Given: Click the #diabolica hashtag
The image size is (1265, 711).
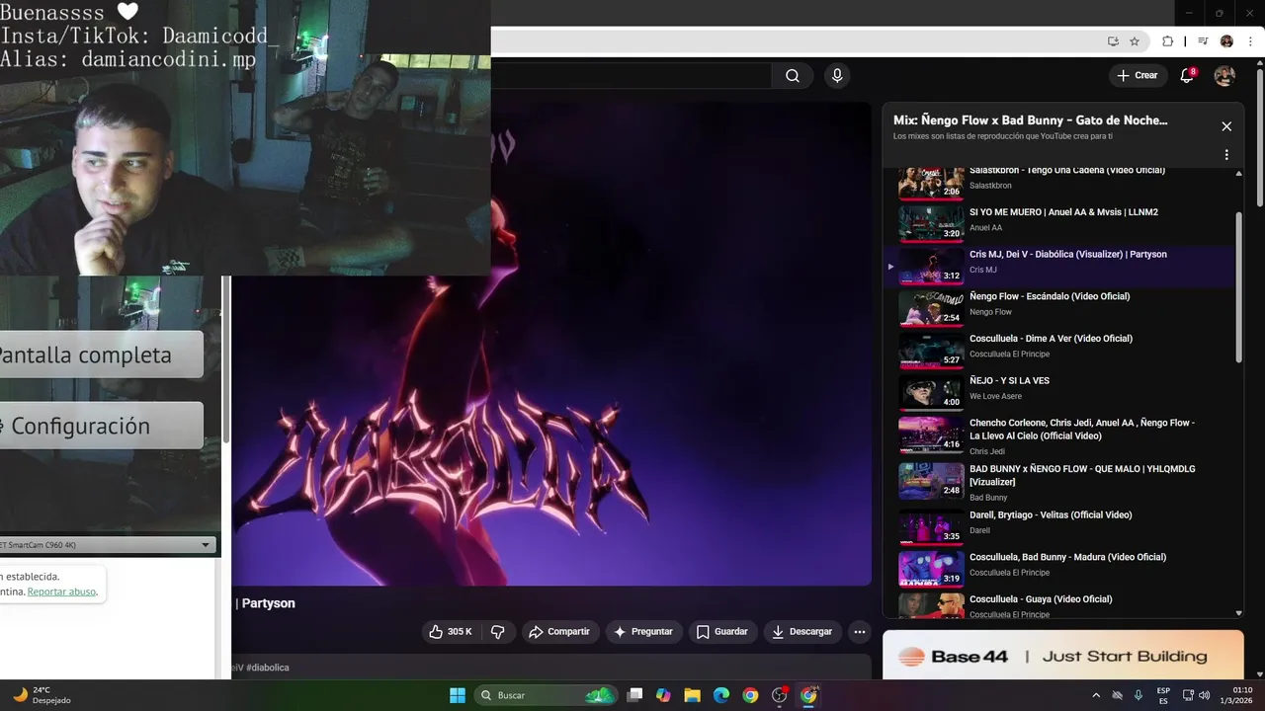Looking at the screenshot, I should (x=268, y=668).
